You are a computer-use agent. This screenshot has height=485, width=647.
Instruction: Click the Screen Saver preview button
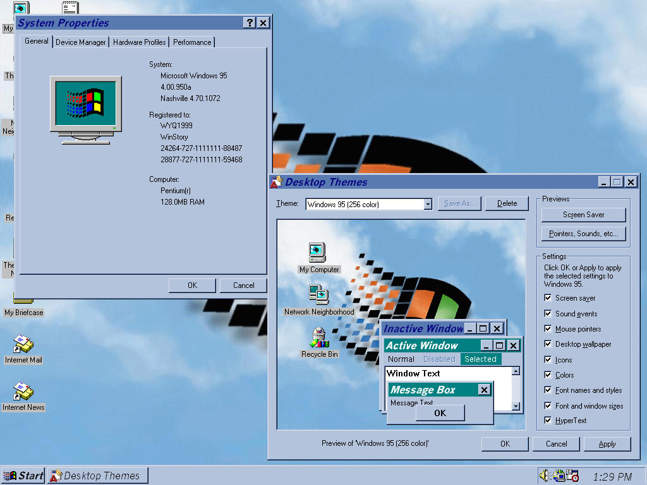pos(583,215)
